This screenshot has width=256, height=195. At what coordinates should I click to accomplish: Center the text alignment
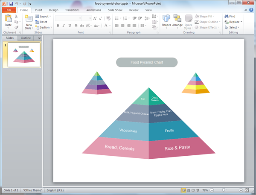click(x=122, y=26)
